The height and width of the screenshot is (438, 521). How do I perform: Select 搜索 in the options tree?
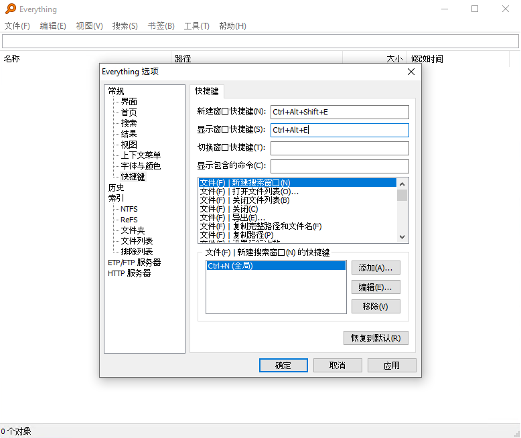129,123
